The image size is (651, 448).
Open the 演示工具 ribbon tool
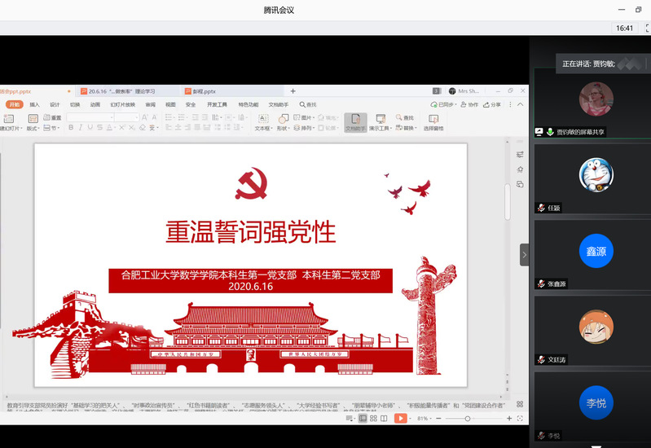click(x=380, y=122)
